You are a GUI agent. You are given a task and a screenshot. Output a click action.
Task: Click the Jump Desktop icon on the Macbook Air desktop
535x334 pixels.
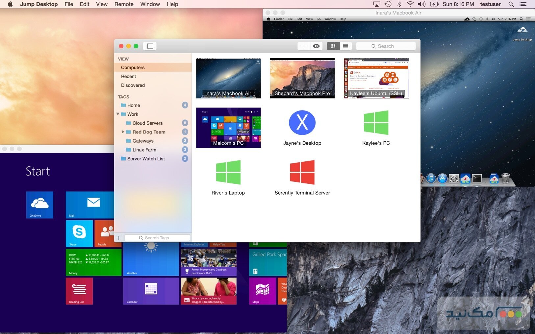pyautogui.click(x=522, y=30)
